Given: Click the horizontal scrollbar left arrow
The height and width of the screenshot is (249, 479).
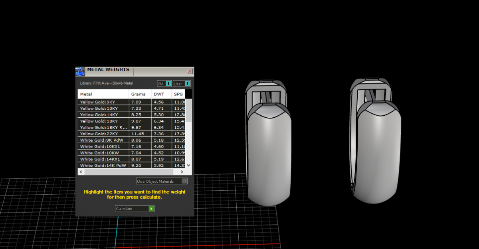Looking at the screenshot, I should pyautogui.click(x=81, y=172).
